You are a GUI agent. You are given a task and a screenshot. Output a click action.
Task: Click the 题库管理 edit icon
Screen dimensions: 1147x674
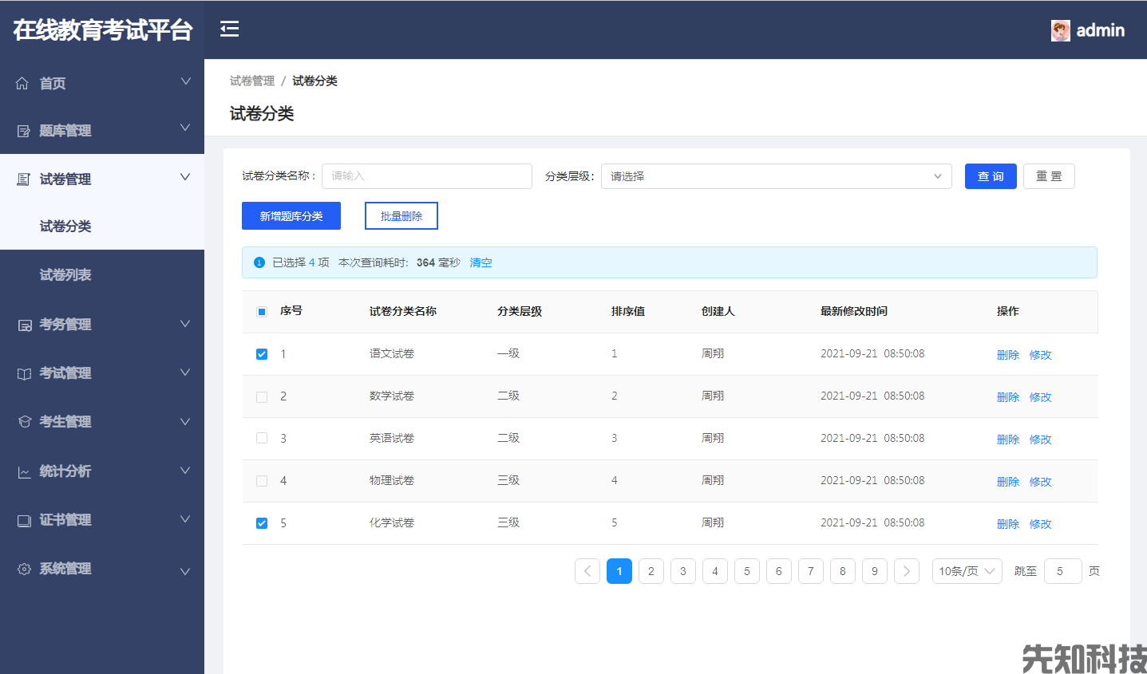[24, 131]
